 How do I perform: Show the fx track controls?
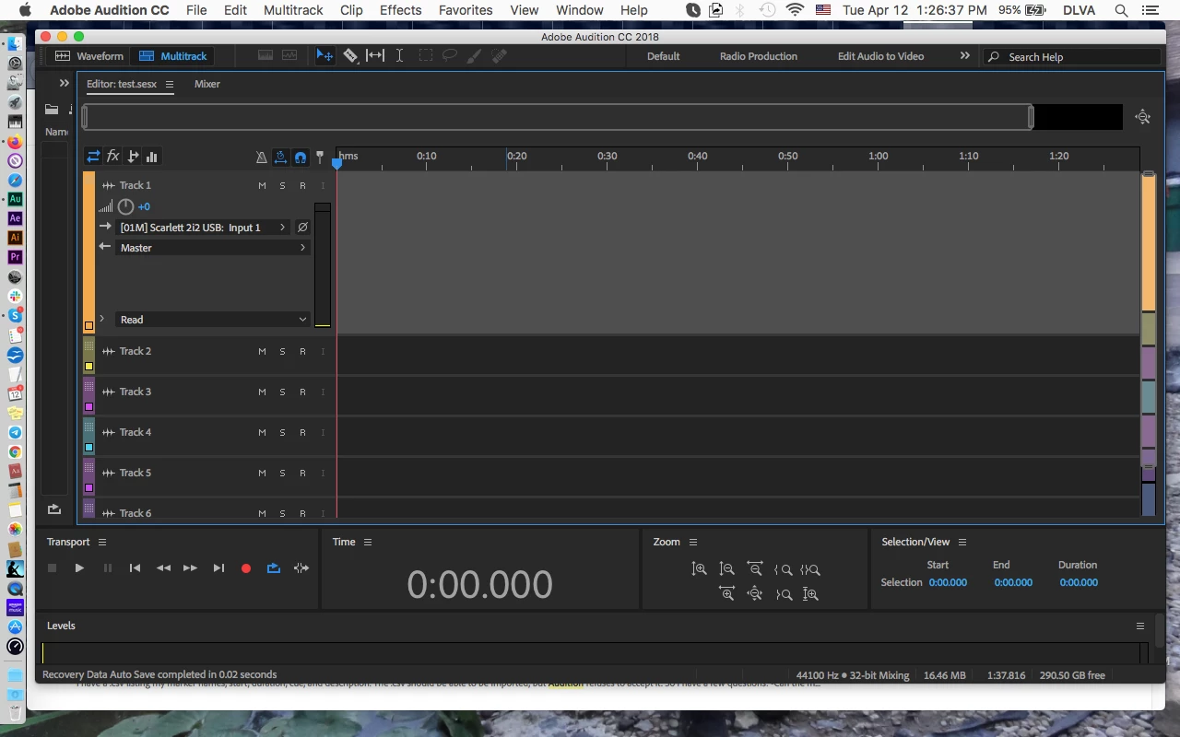pyautogui.click(x=112, y=157)
